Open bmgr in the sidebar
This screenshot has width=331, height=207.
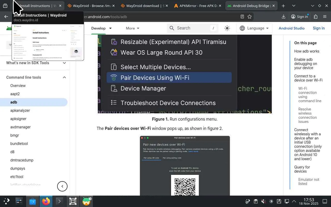click(x=14, y=135)
